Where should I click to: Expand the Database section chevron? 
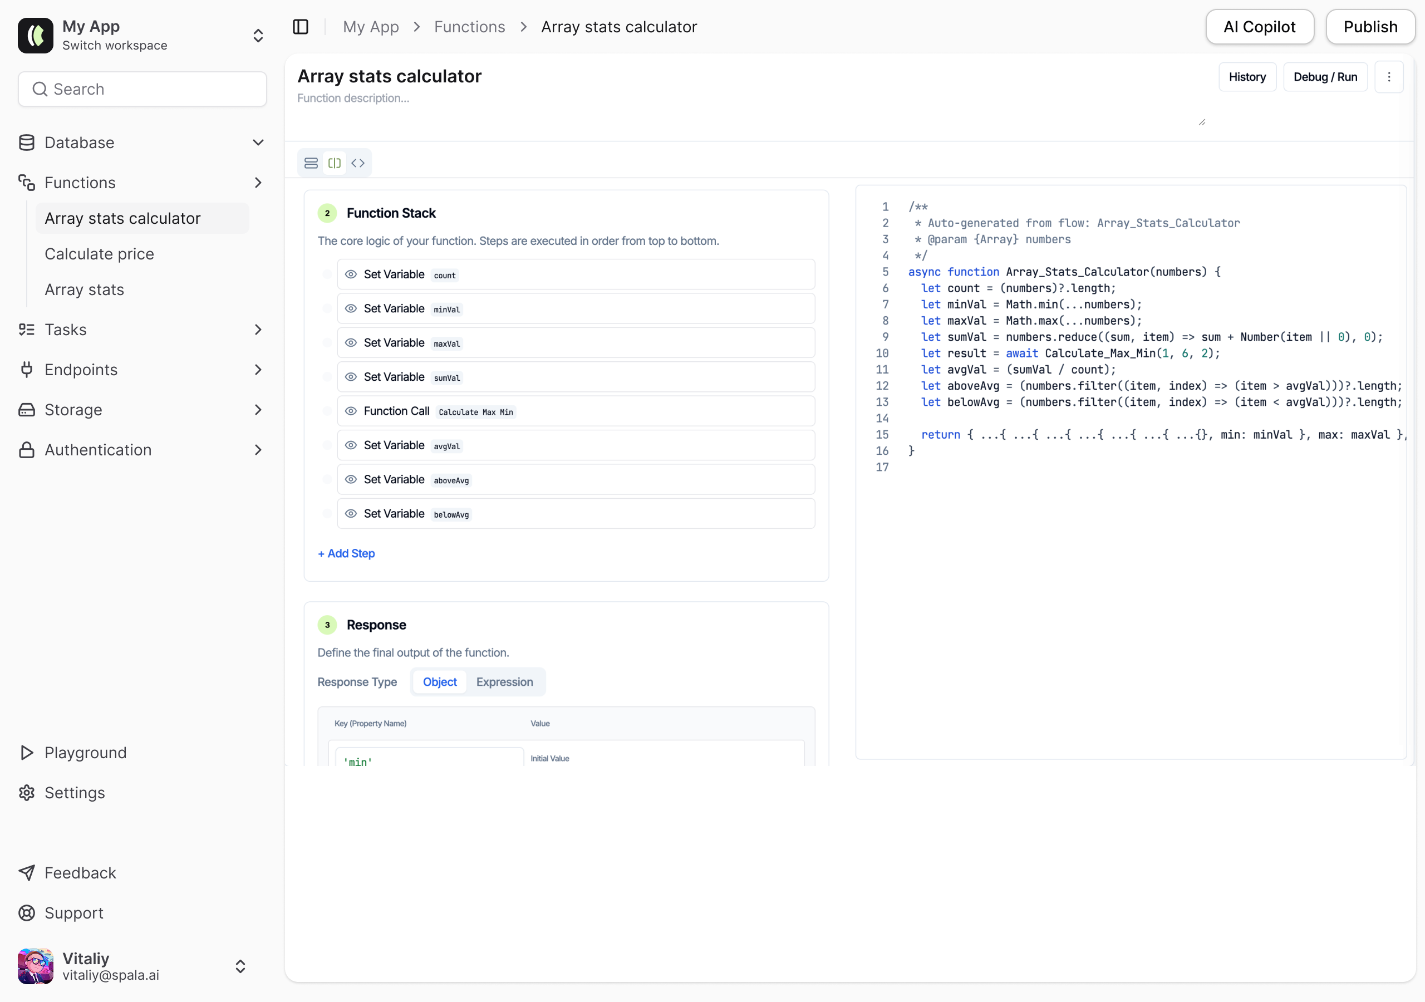pyautogui.click(x=258, y=143)
